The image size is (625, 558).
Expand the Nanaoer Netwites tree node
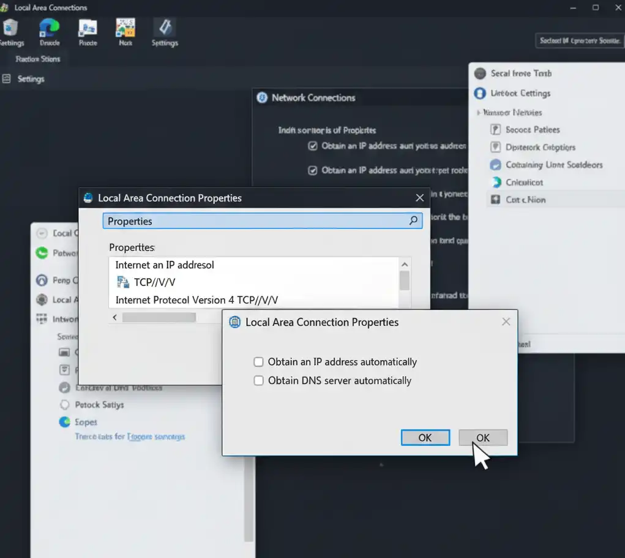(x=478, y=113)
